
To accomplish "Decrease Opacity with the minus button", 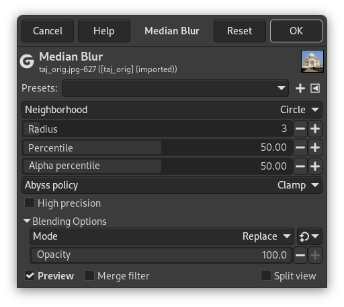I will point(300,255).
